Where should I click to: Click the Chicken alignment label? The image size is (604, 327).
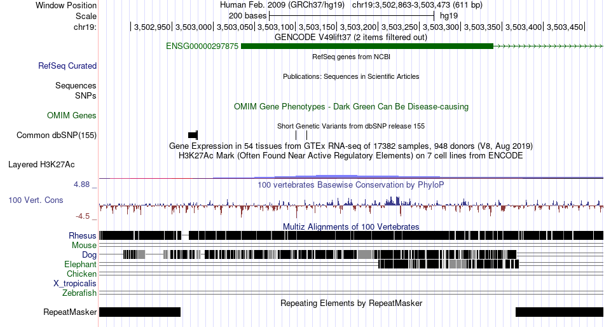81,274
